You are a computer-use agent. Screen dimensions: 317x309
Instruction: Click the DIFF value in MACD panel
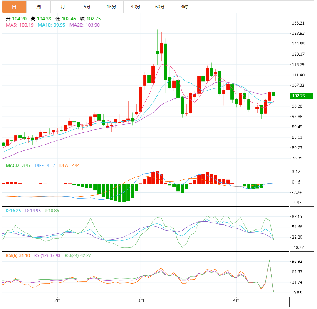coord(45,165)
